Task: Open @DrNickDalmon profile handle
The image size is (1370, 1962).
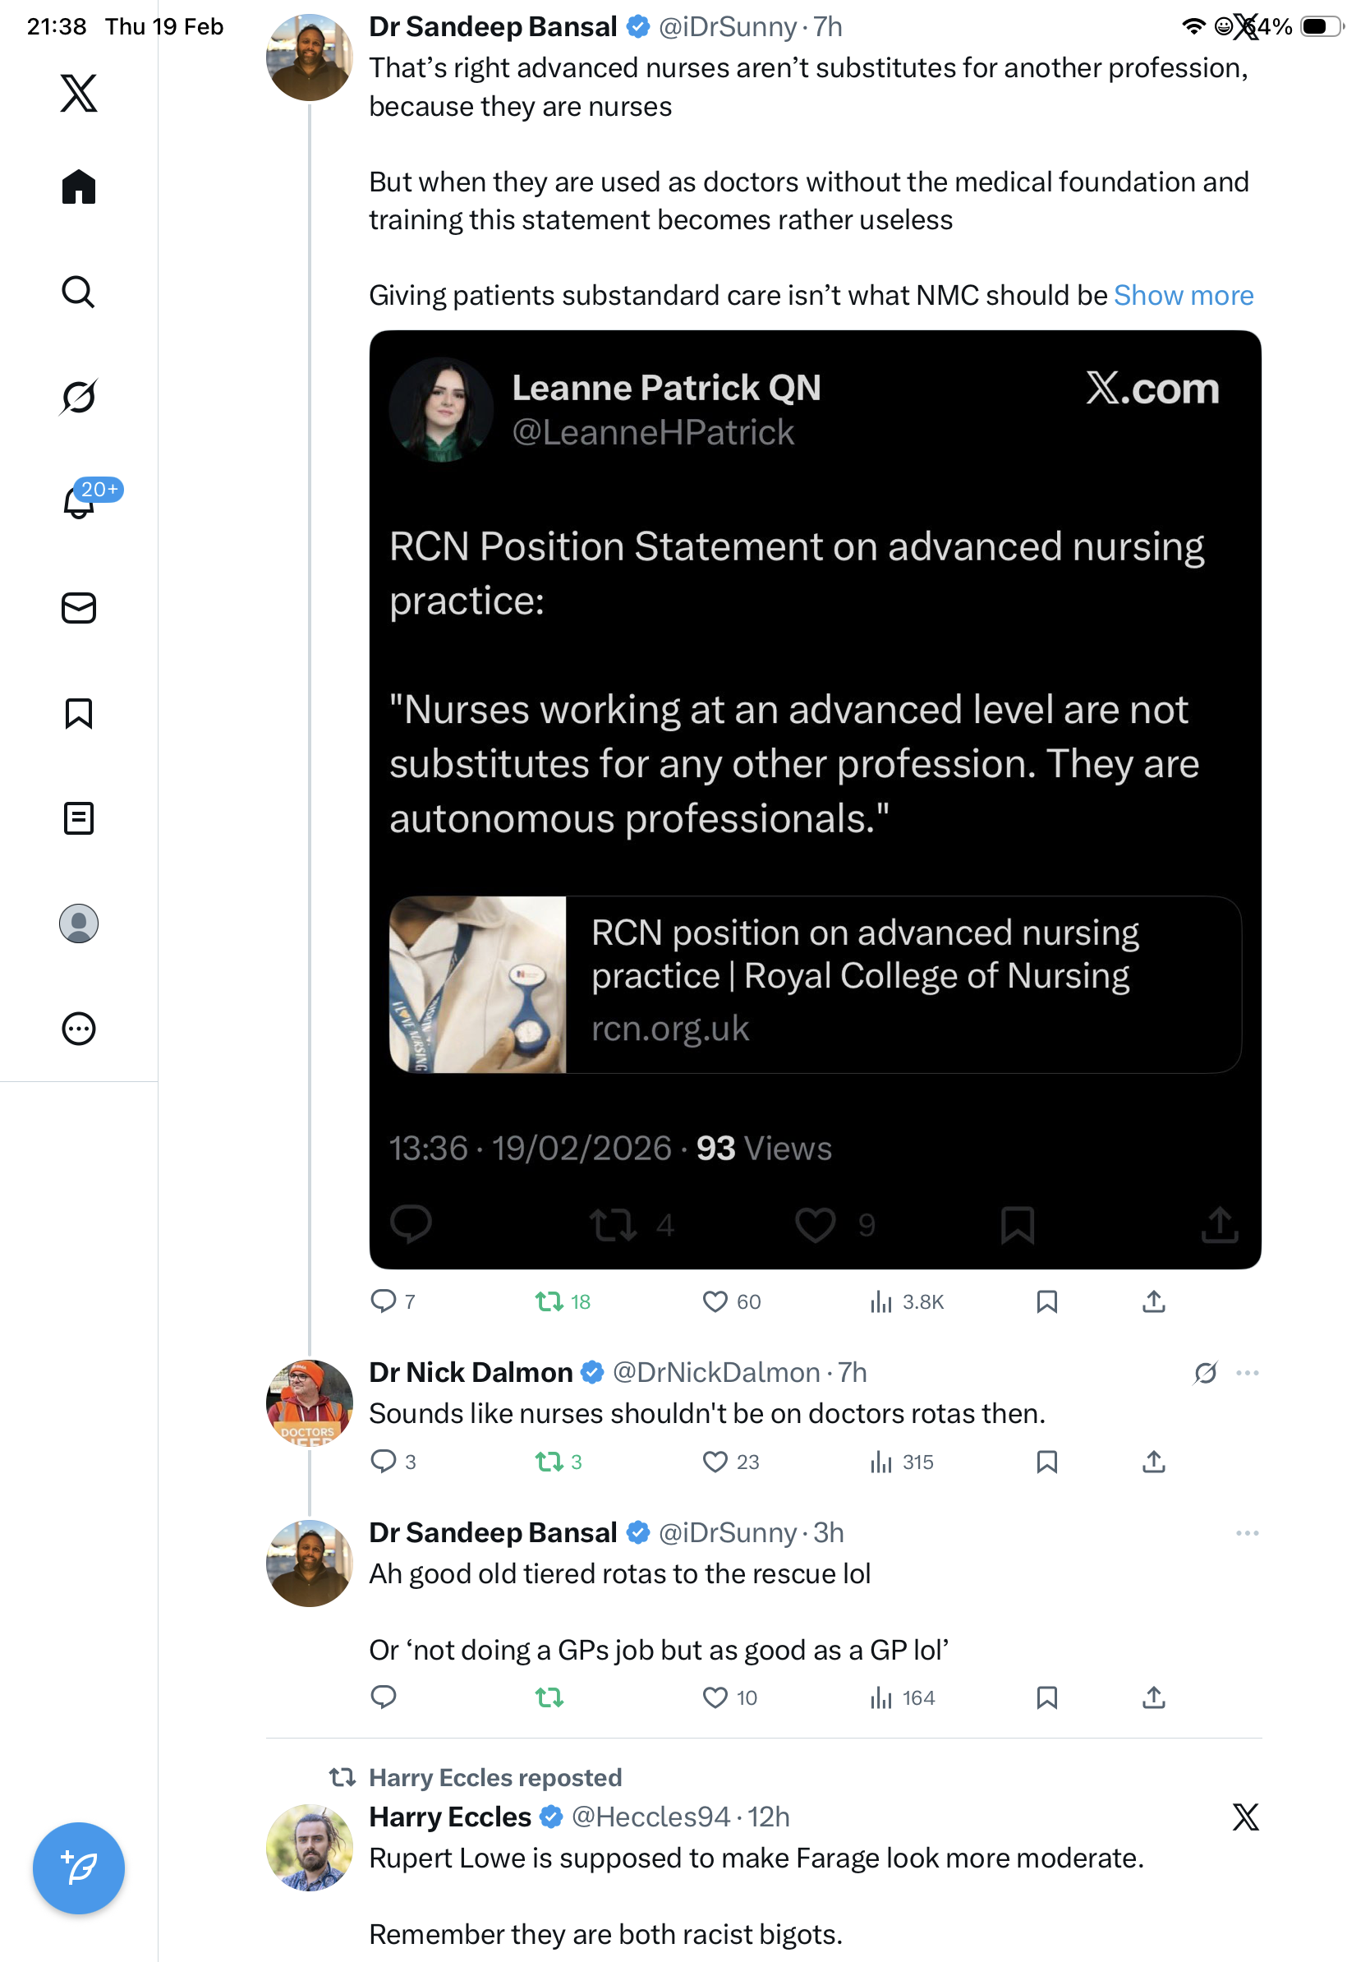Action: pos(715,1372)
